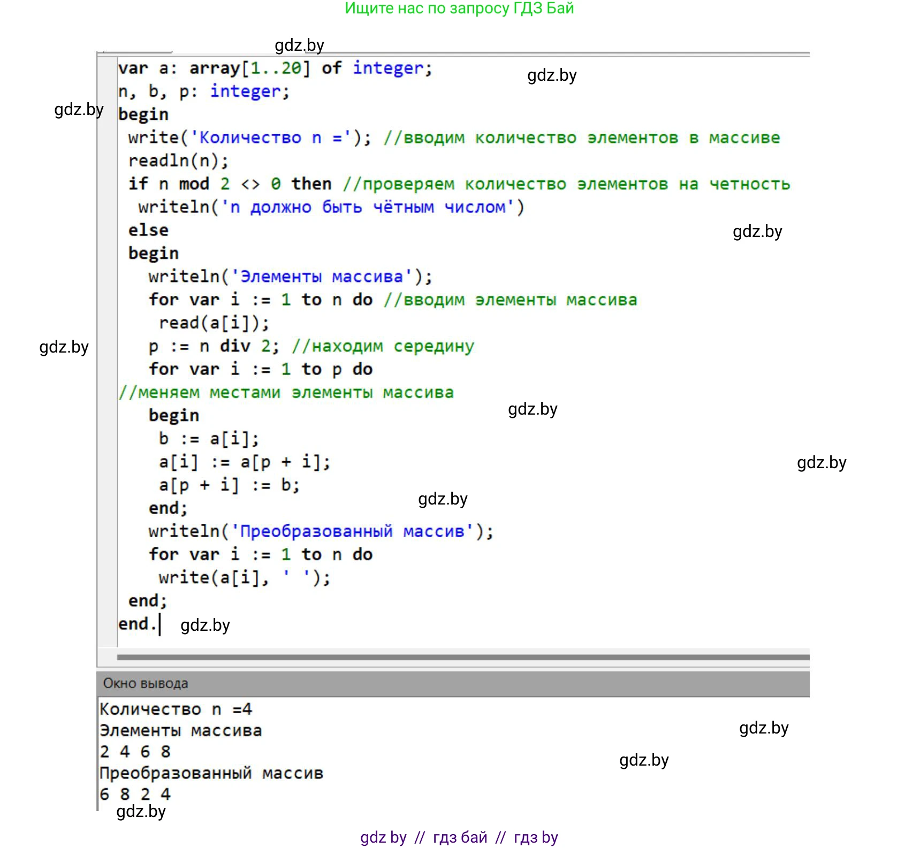Click the writeln('Преобразованный массив') line

pos(321,531)
